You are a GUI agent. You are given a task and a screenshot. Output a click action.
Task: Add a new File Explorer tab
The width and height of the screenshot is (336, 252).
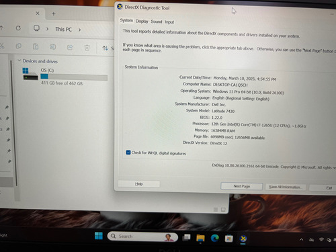[54, 14]
